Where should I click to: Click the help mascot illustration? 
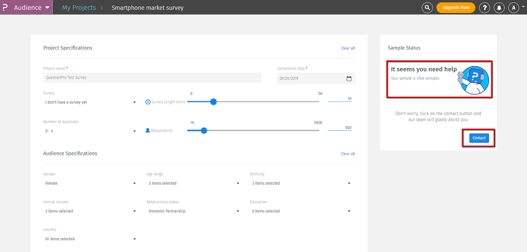[473, 80]
